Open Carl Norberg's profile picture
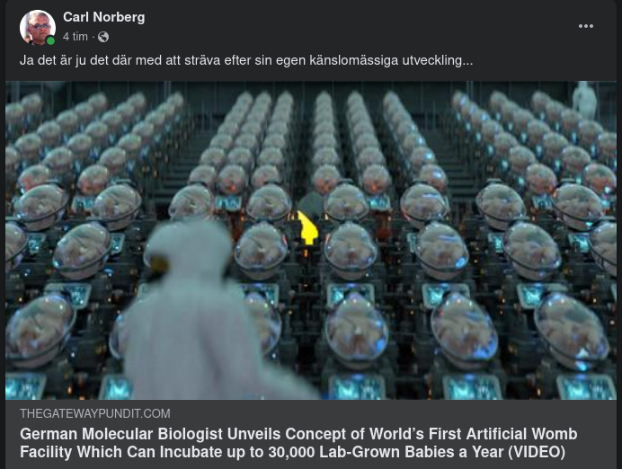622x469 pixels. 37,27
